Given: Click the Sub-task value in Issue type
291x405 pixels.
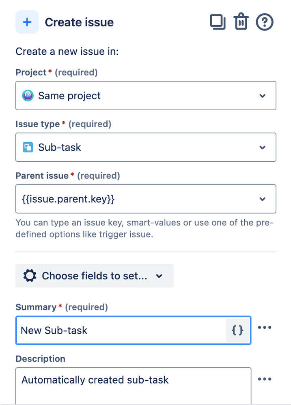Looking at the screenshot, I should click(60, 147).
